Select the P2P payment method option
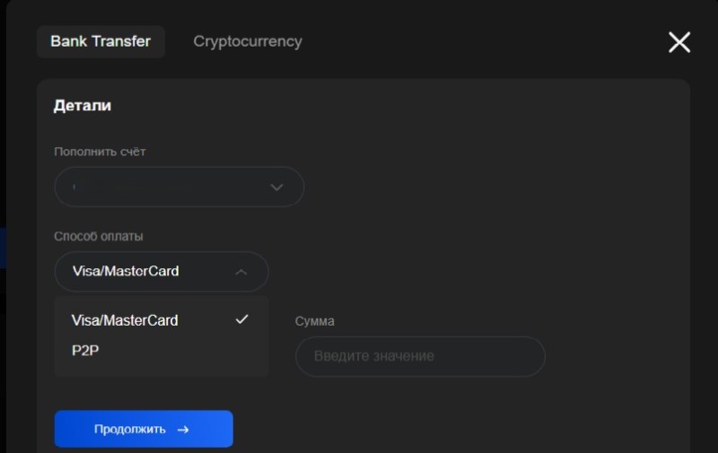This screenshot has width=718, height=453. pyautogui.click(x=85, y=351)
